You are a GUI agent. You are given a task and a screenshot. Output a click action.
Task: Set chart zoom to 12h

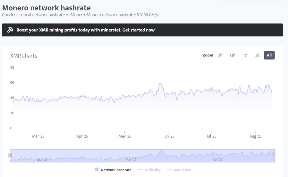point(232,55)
